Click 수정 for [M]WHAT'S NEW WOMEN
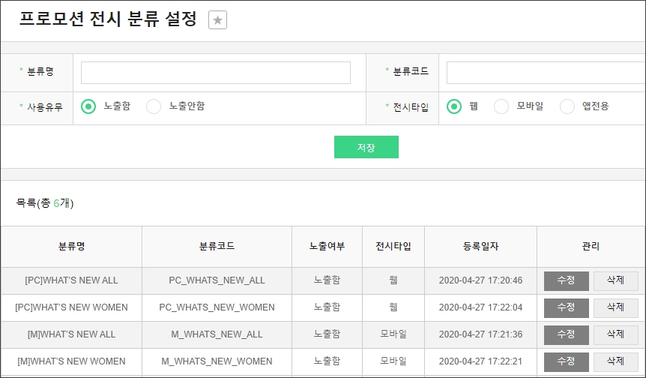Screen dimensions: 646x378 pyautogui.click(x=566, y=361)
